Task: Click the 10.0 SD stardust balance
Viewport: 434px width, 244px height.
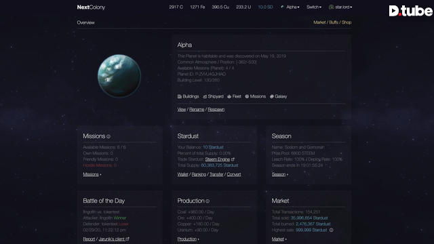Action: point(265,7)
